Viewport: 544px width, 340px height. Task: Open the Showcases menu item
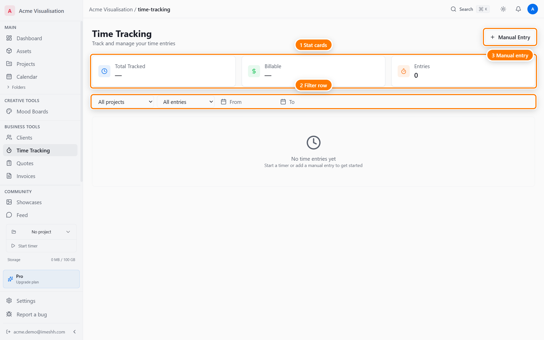[40, 202]
